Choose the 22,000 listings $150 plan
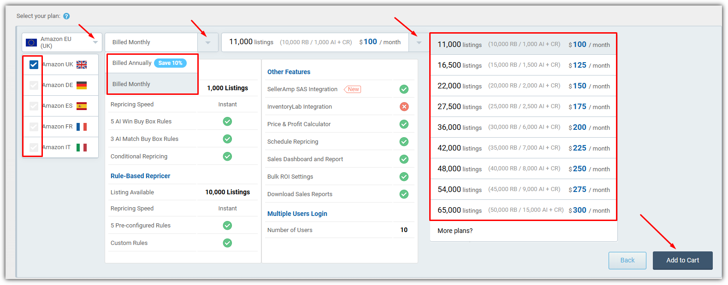Image resolution: width=728 pixels, height=285 pixels. (x=523, y=86)
